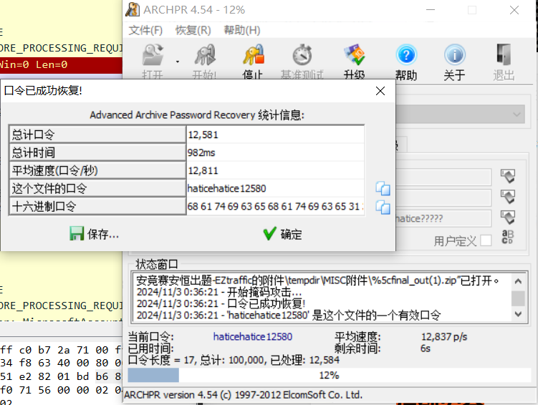Click the 停止 (Stop) toolbar icon
This screenshot has width=538, height=405.
(253, 61)
